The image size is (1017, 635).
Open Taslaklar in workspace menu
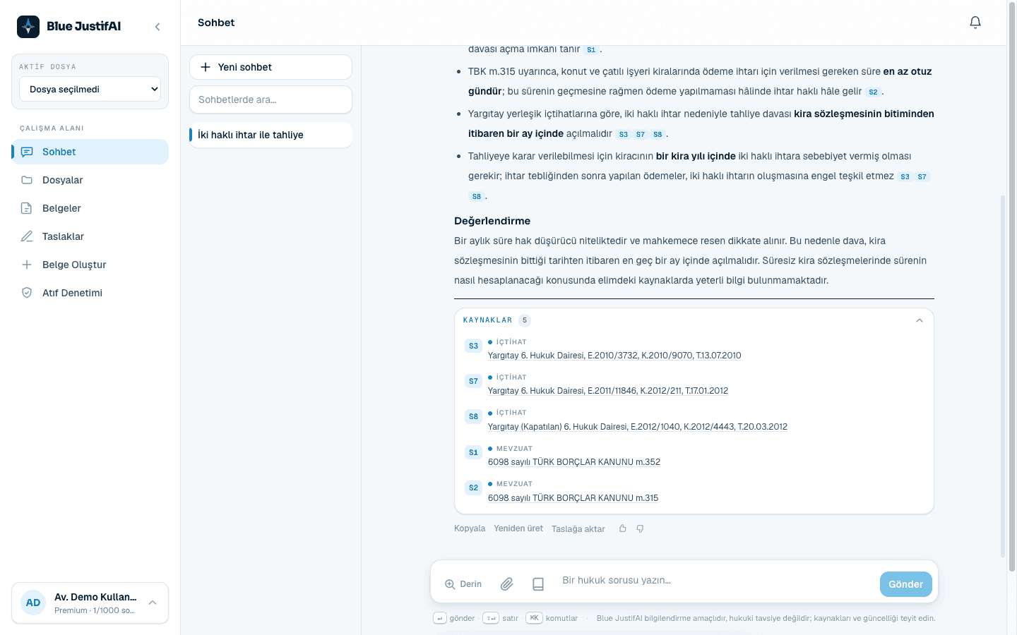(90, 236)
